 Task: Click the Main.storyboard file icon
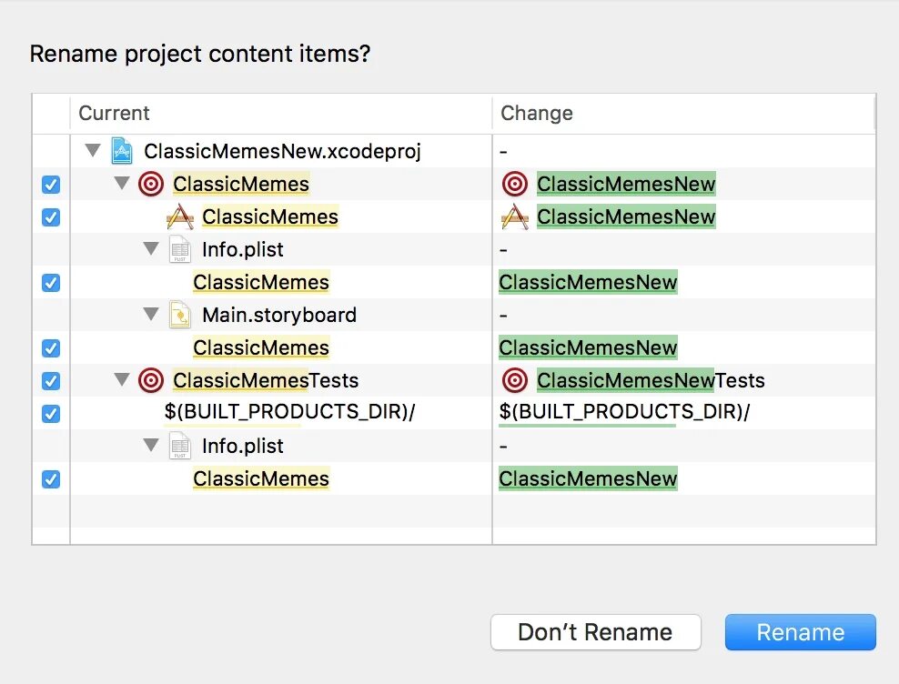click(180, 315)
